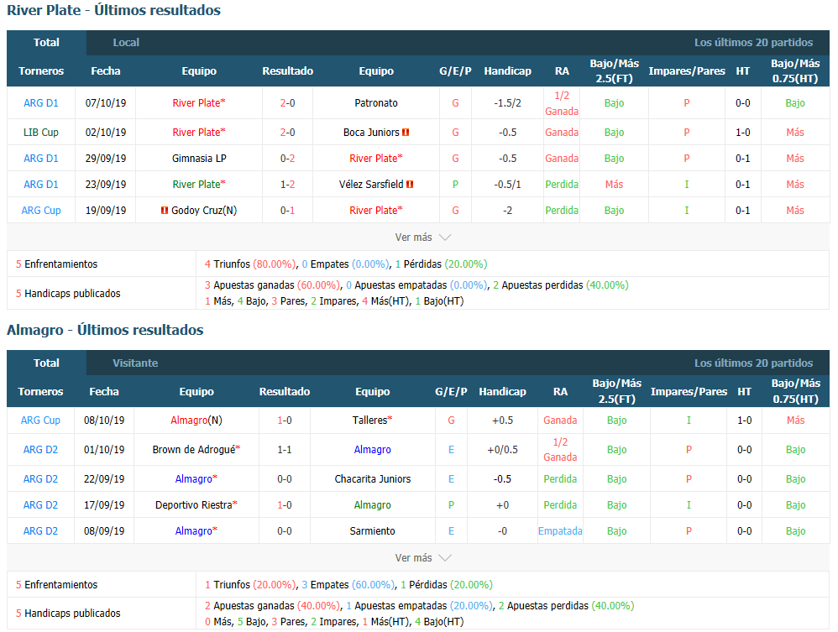838x632 pixels.
Task: Click handicap value -0.5/1
Action: point(508,185)
